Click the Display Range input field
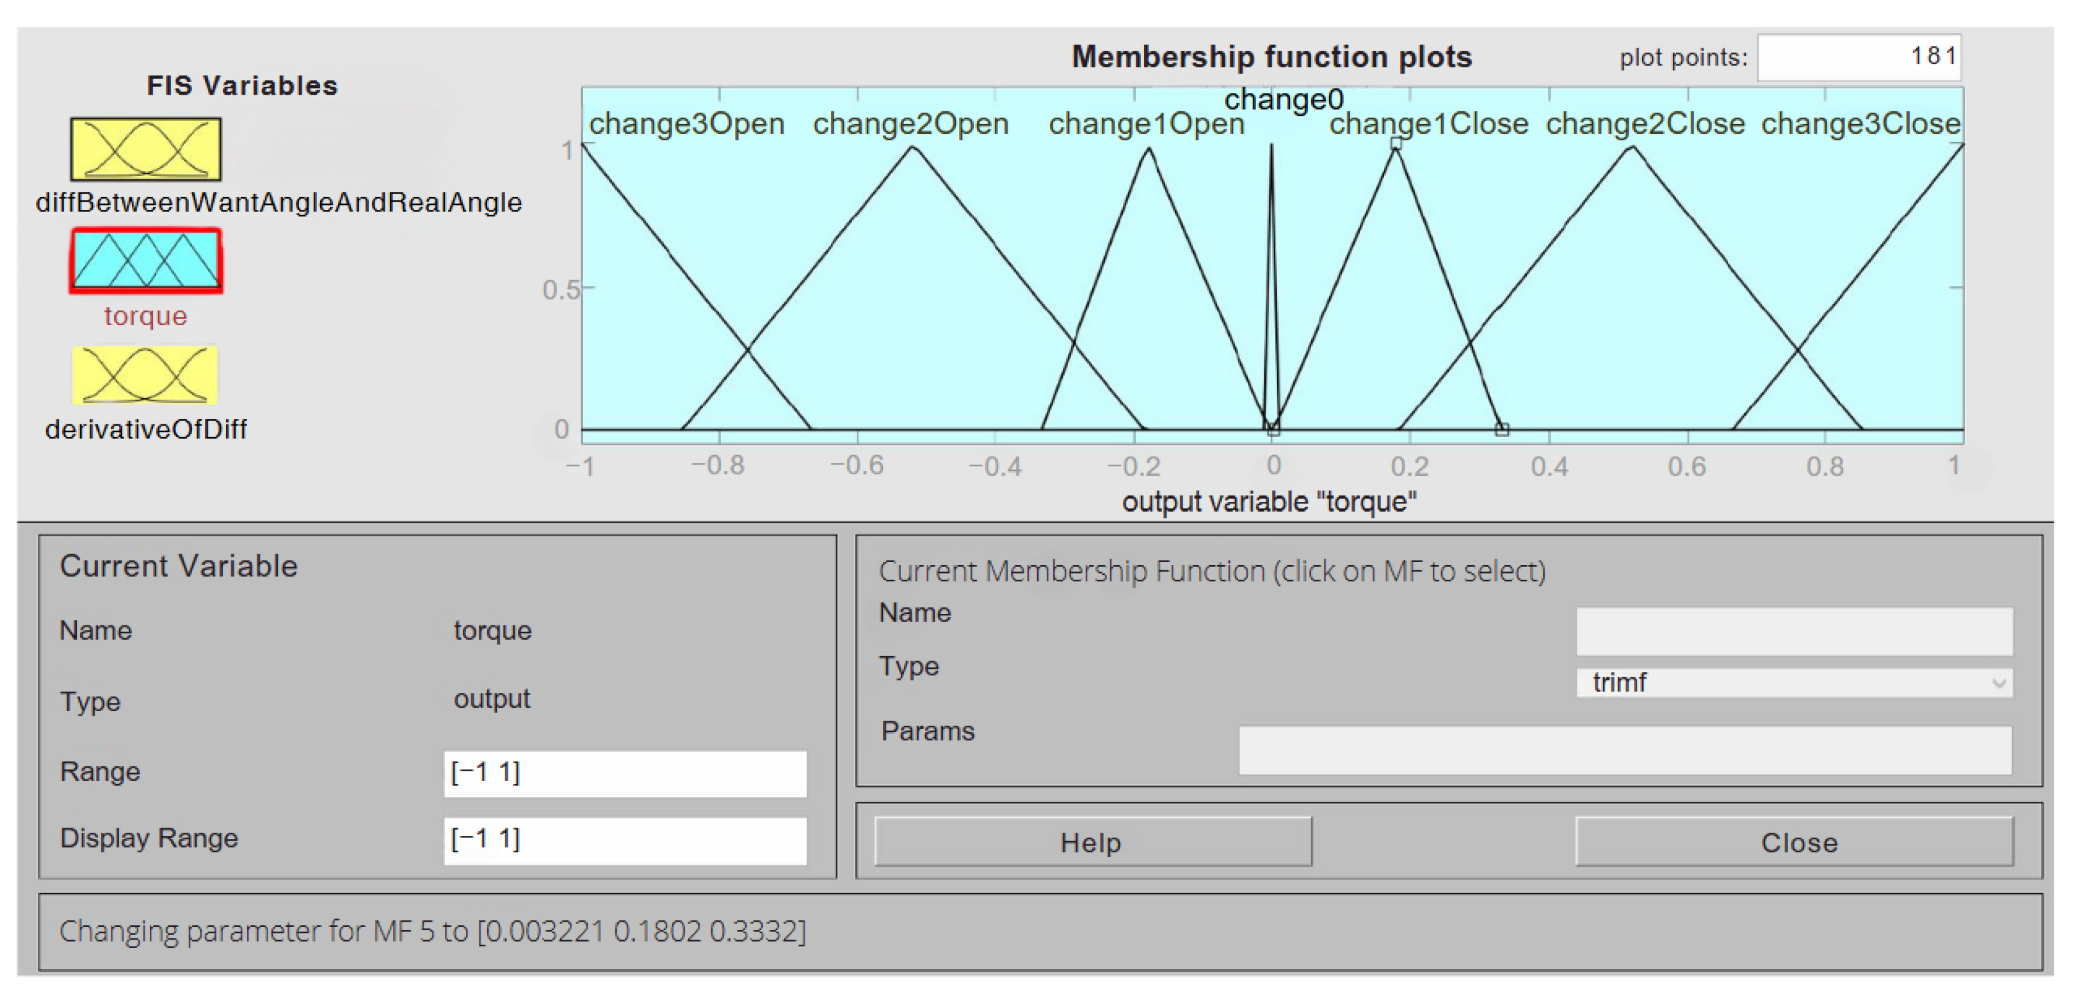 click(x=624, y=840)
